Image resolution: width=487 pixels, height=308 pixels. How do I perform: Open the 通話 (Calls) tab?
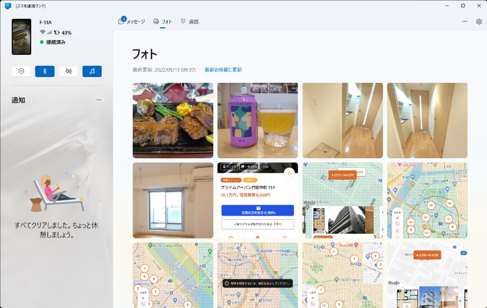point(190,21)
